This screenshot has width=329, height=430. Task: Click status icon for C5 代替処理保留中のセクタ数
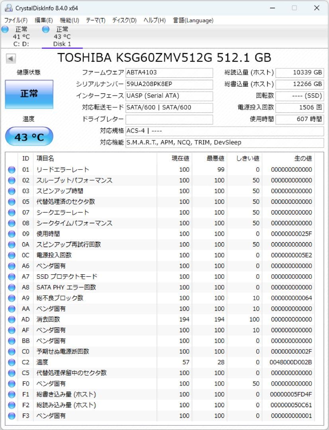[12, 373]
